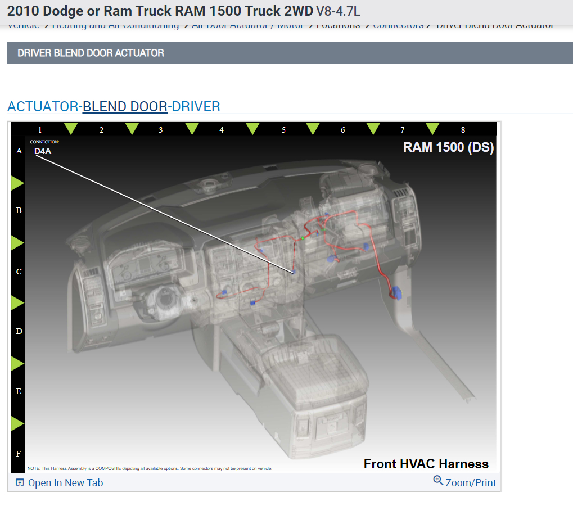Select the Connectors breadcrumb link
This screenshot has width=573, height=515.
[x=398, y=25]
